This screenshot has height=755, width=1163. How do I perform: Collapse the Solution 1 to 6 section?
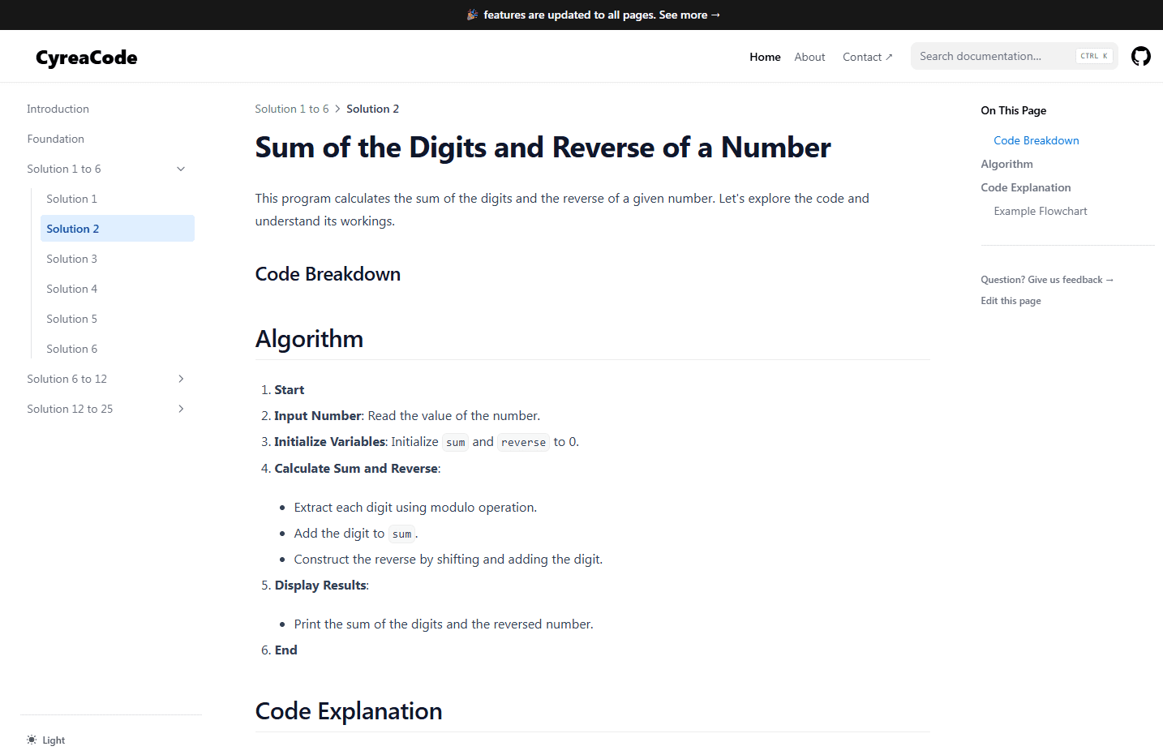point(181,169)
